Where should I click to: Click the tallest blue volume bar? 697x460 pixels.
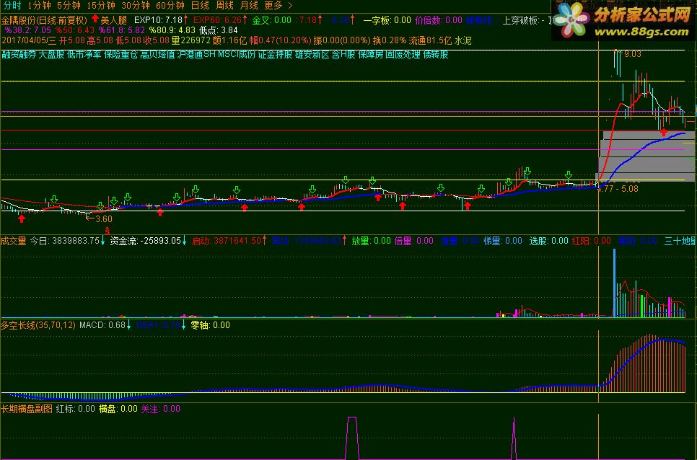pos(614,283)
